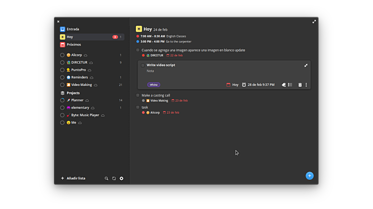Expand the Projects section in sidebar
The width and height of the screenshot is (373, 209).
point(73,93)
